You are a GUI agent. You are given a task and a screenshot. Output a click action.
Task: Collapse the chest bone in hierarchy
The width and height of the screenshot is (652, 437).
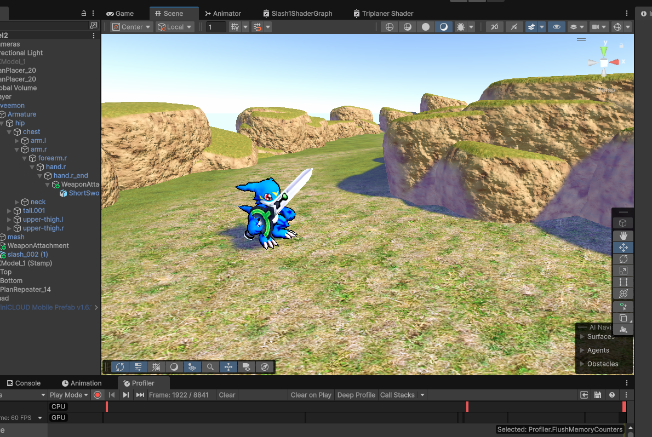(x=9, y=132)
